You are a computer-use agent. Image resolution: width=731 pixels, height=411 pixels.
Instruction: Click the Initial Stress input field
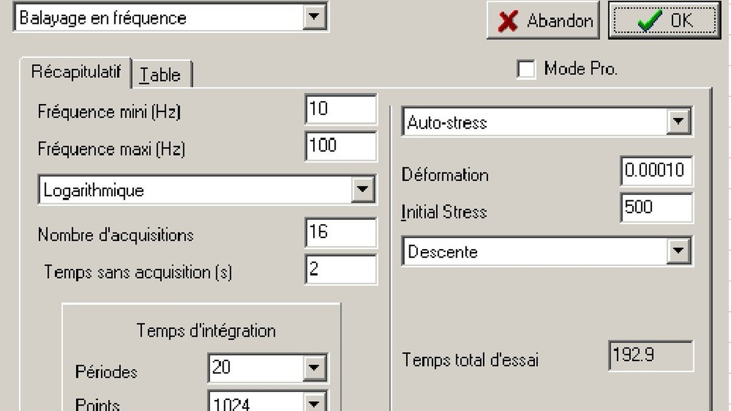pos(657,208)
